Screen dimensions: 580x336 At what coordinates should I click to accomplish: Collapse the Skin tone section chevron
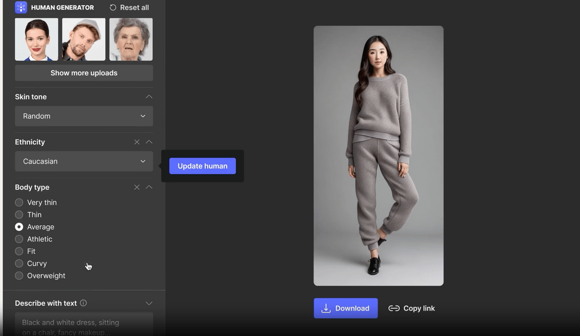click(x=149, y=96)
